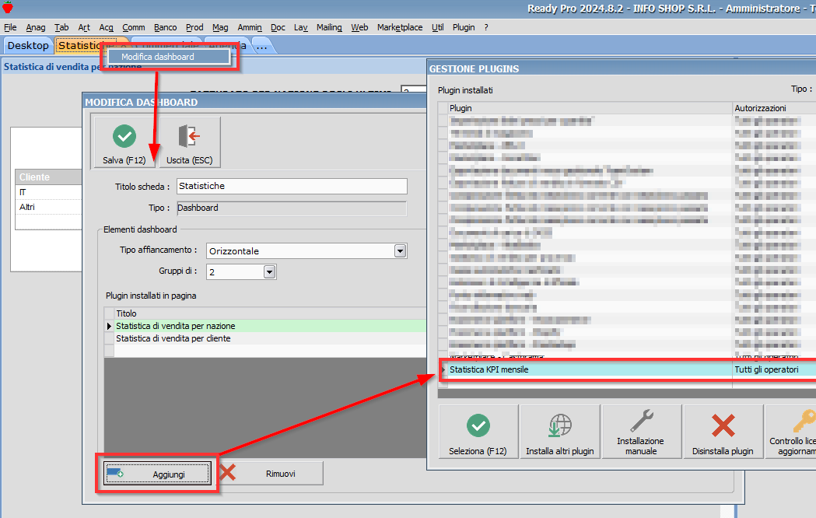This screenshot has height=518, width=816.
Task: Click the row selector arrow beside nazione
Action: pyautogui.click(x=109, y=326)
